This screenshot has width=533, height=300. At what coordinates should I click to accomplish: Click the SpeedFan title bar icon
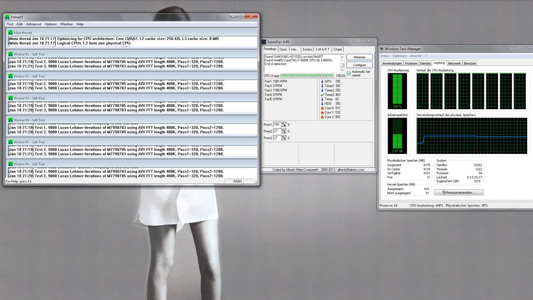tap(264, 42)
